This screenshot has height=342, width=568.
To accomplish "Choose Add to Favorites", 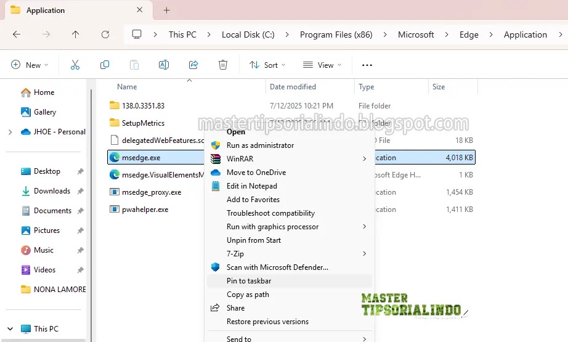I will pos(290,200).
